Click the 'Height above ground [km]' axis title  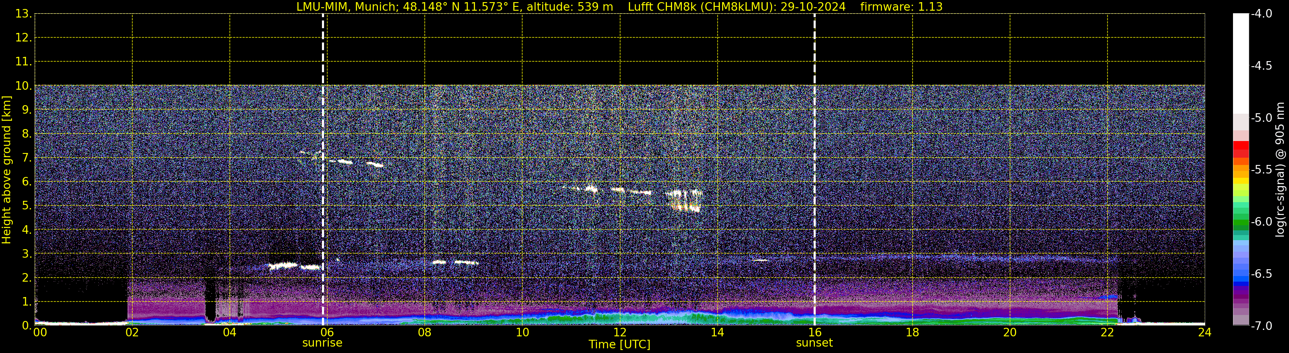point(6,170)
